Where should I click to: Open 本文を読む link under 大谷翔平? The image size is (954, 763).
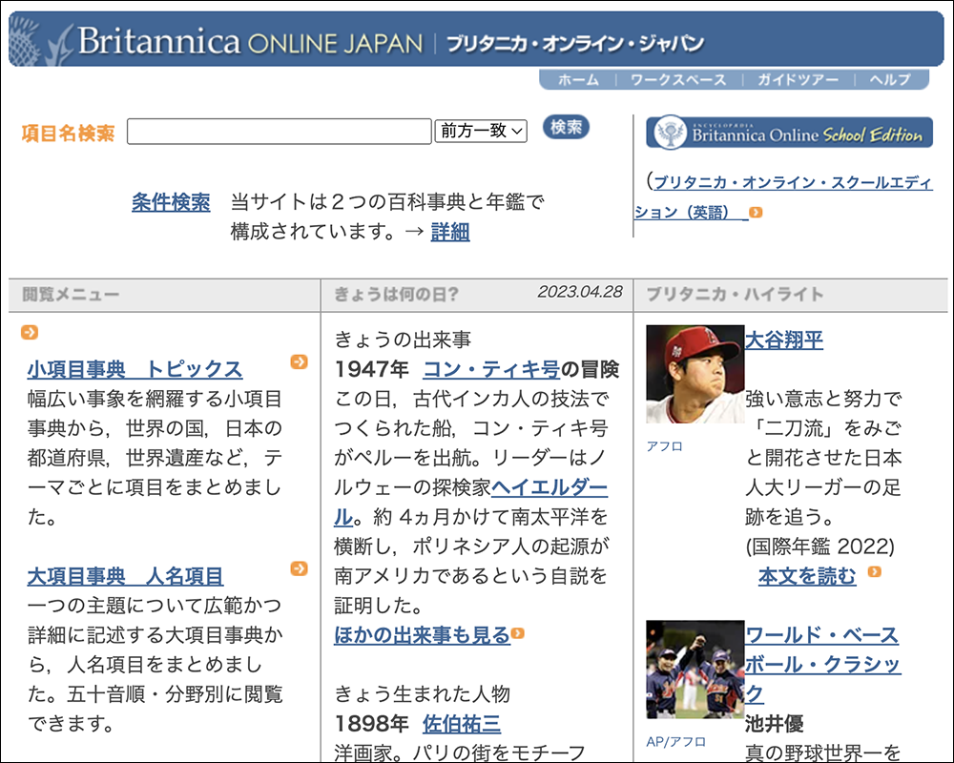coord(807,576)
